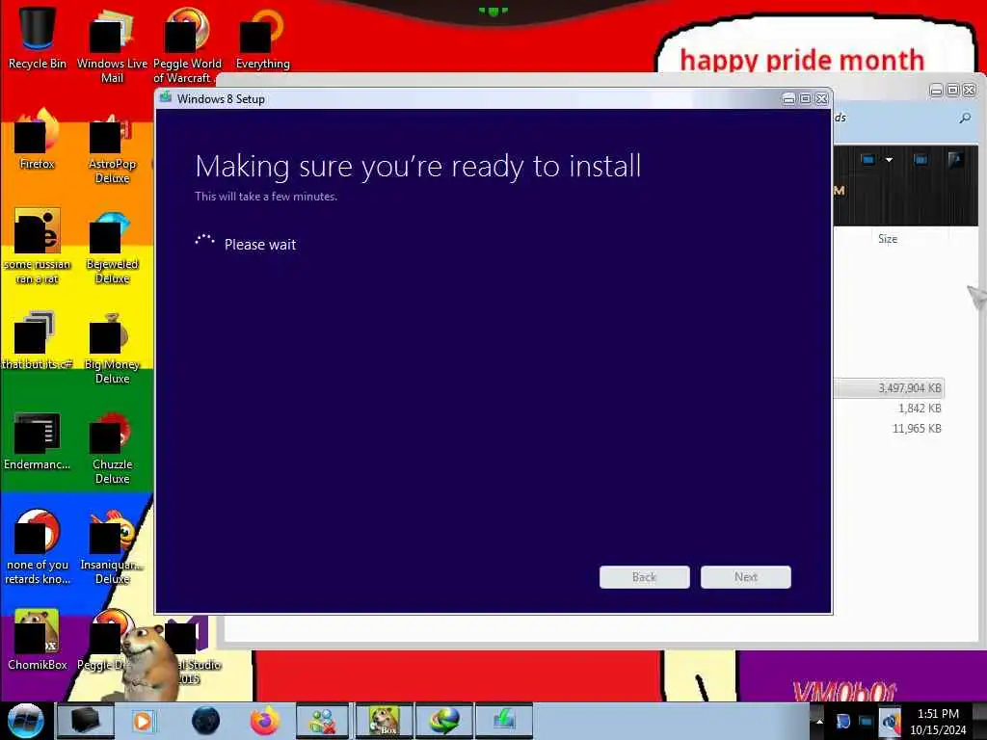Select the 'that but its c#' icon

38,338
